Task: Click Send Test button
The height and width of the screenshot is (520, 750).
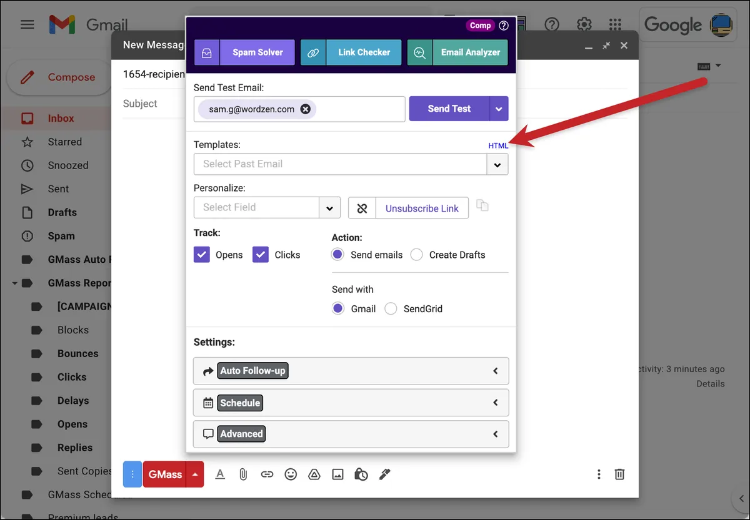Action: coord(449,109)
